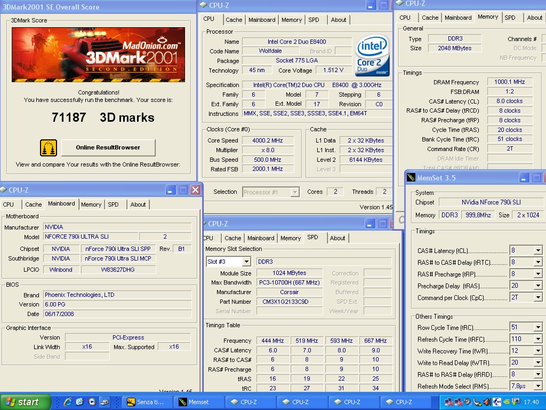Click the yellow icon beside Online ResultBrowser

[x=49, y=148]
